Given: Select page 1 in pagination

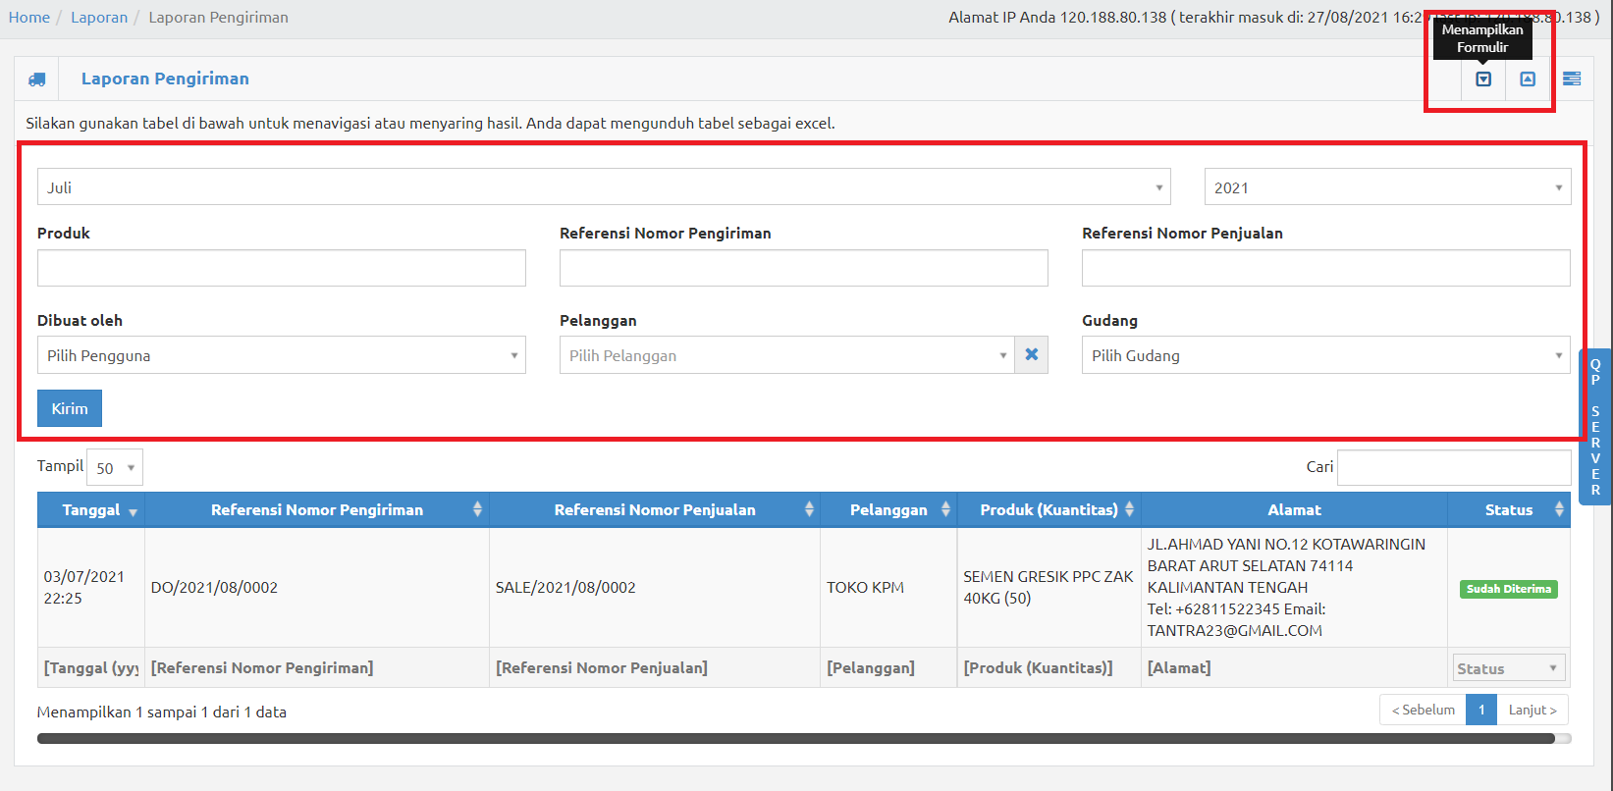Looking at the screenshot, I should (x=1481, y=710).
